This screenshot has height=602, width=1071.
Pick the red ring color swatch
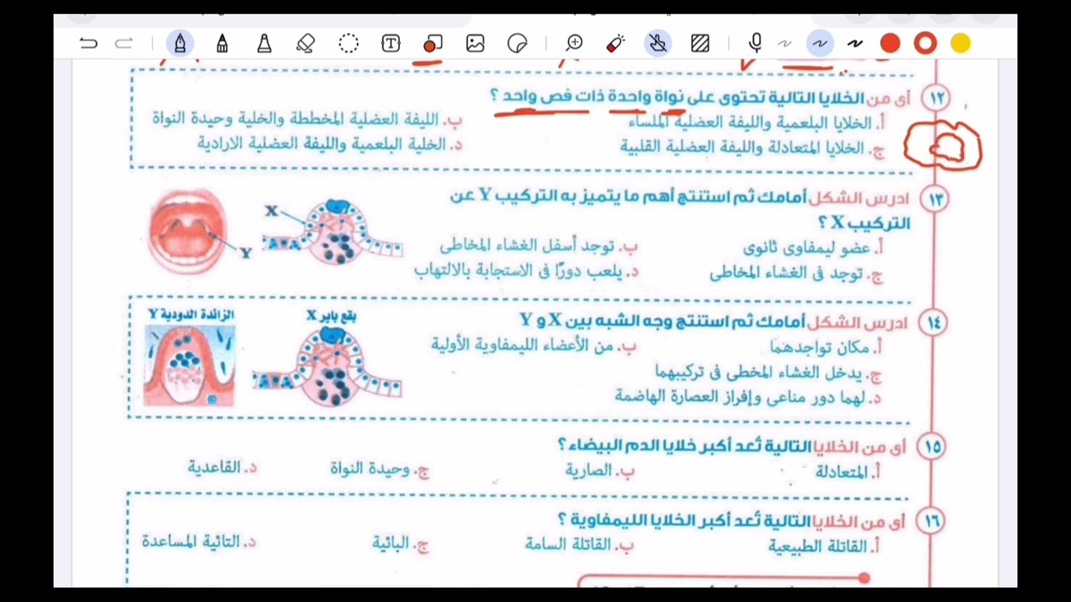tap(925, 43)
